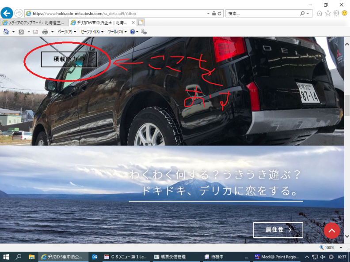Screen dimensions: 350x262
Task: Click the red scroll-to-top circle button
Action: tap(332, 231)
